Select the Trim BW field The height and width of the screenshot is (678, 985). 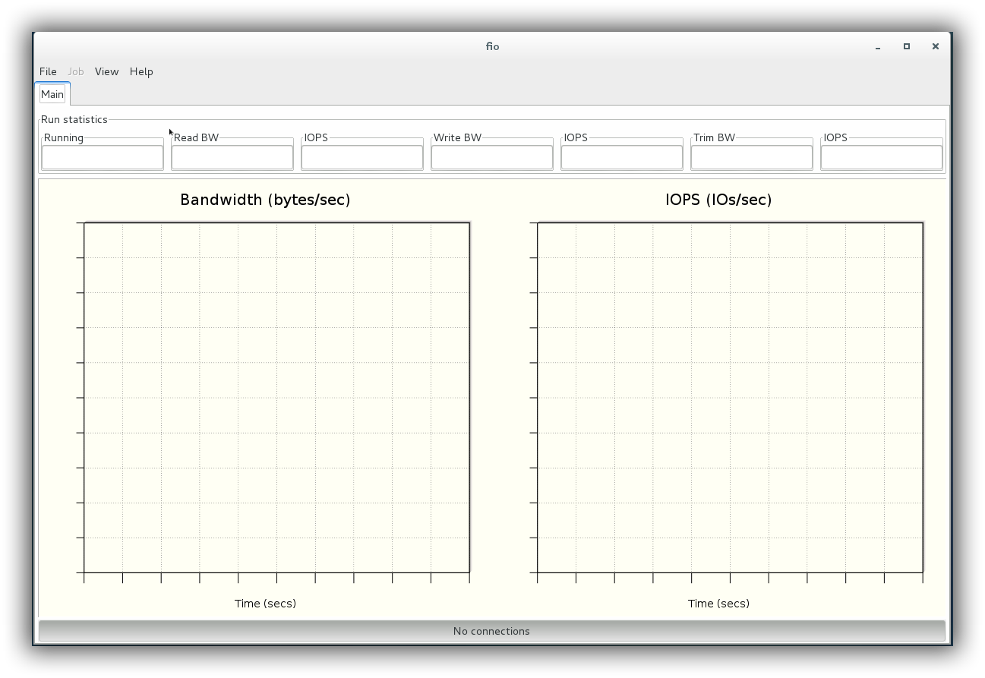coord(752,157)
